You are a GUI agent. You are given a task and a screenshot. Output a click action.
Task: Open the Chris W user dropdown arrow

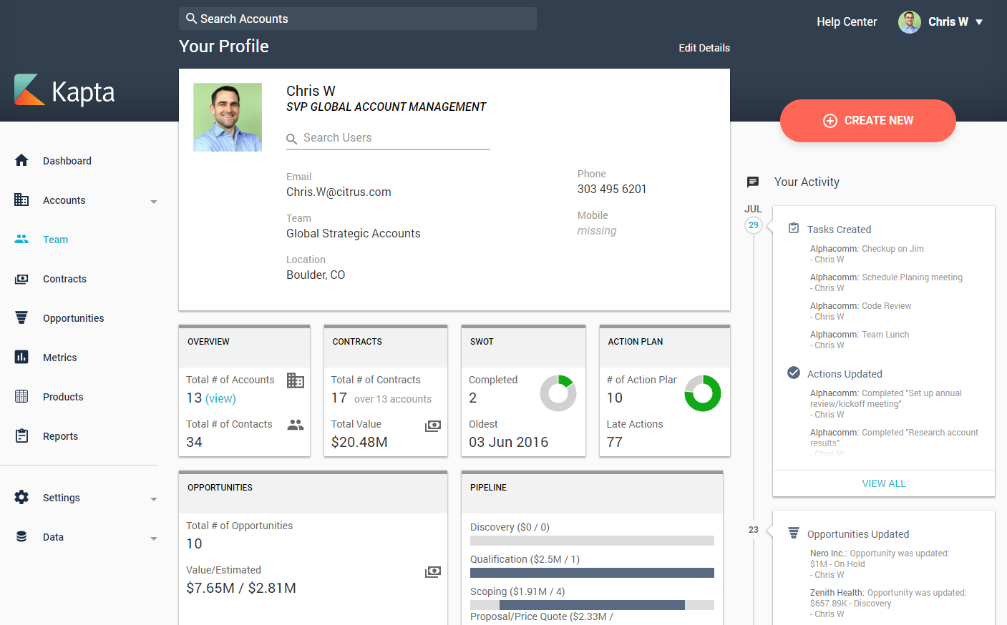[979, 22]
